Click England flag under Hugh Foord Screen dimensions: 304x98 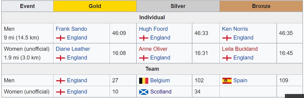[143, 38]
